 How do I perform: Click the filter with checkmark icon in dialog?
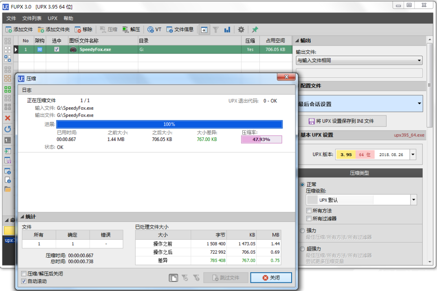tap(185, 278)
